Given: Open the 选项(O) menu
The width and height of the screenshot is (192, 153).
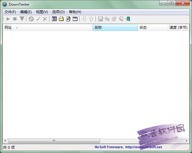Looking at the screenshot, I should coord(58,12).
